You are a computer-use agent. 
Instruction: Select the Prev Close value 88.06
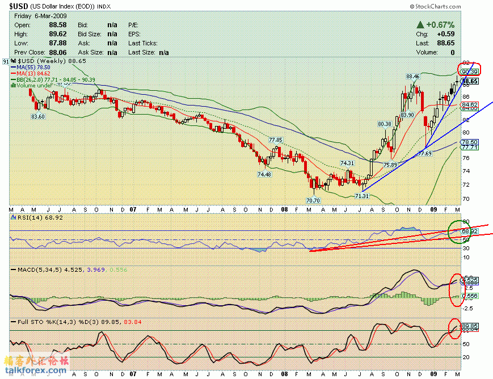58,52
